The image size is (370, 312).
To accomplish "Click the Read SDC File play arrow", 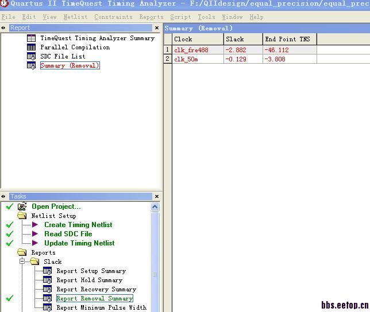I will [35, 234].
